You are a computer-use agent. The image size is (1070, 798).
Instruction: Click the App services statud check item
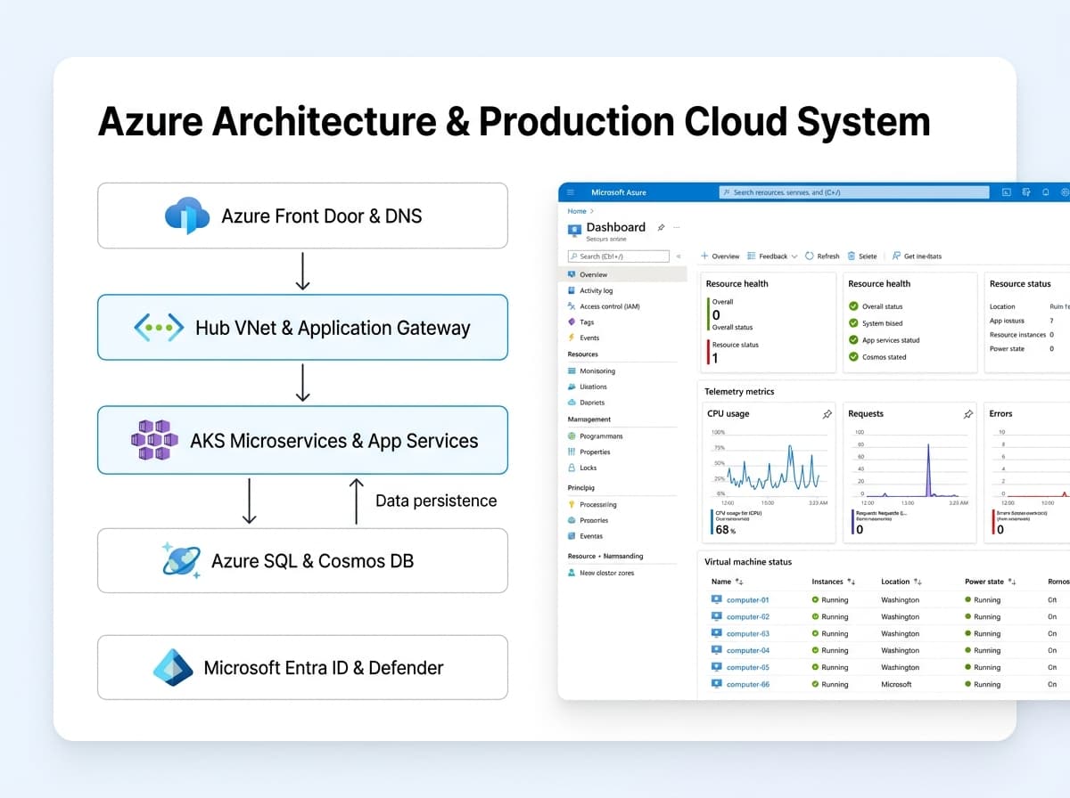884,340
